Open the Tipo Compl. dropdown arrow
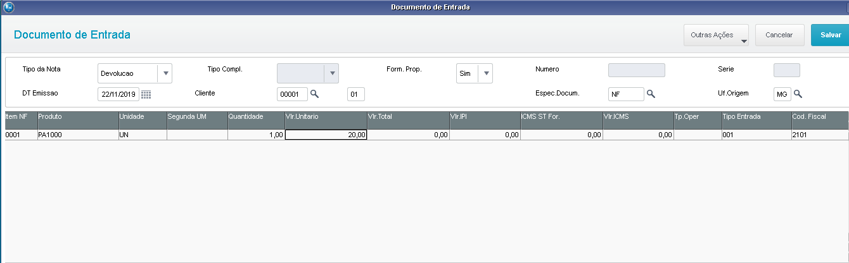The image size is (849, 263). click(331, 73)
